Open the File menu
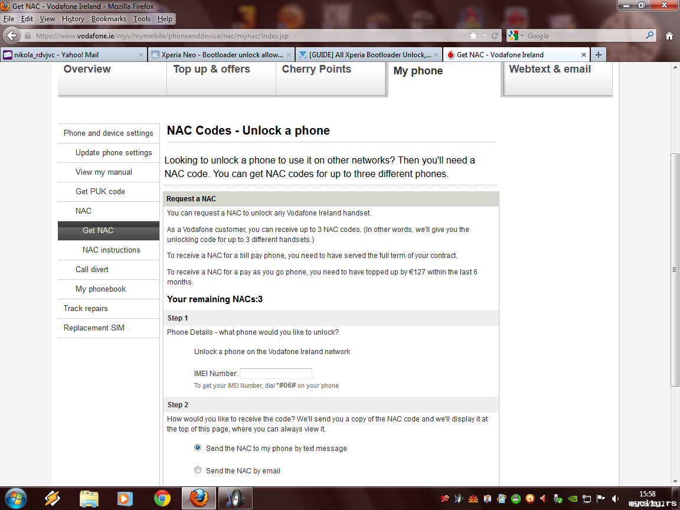680x510 pixels. (9, 19)
